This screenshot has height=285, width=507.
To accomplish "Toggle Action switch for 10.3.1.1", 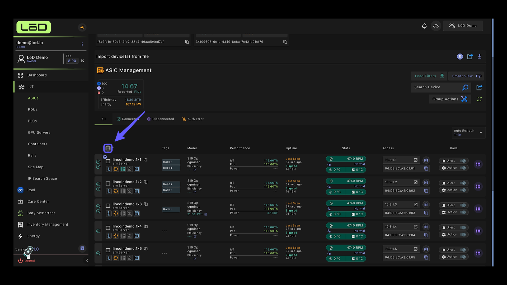I will pos(463,168).
